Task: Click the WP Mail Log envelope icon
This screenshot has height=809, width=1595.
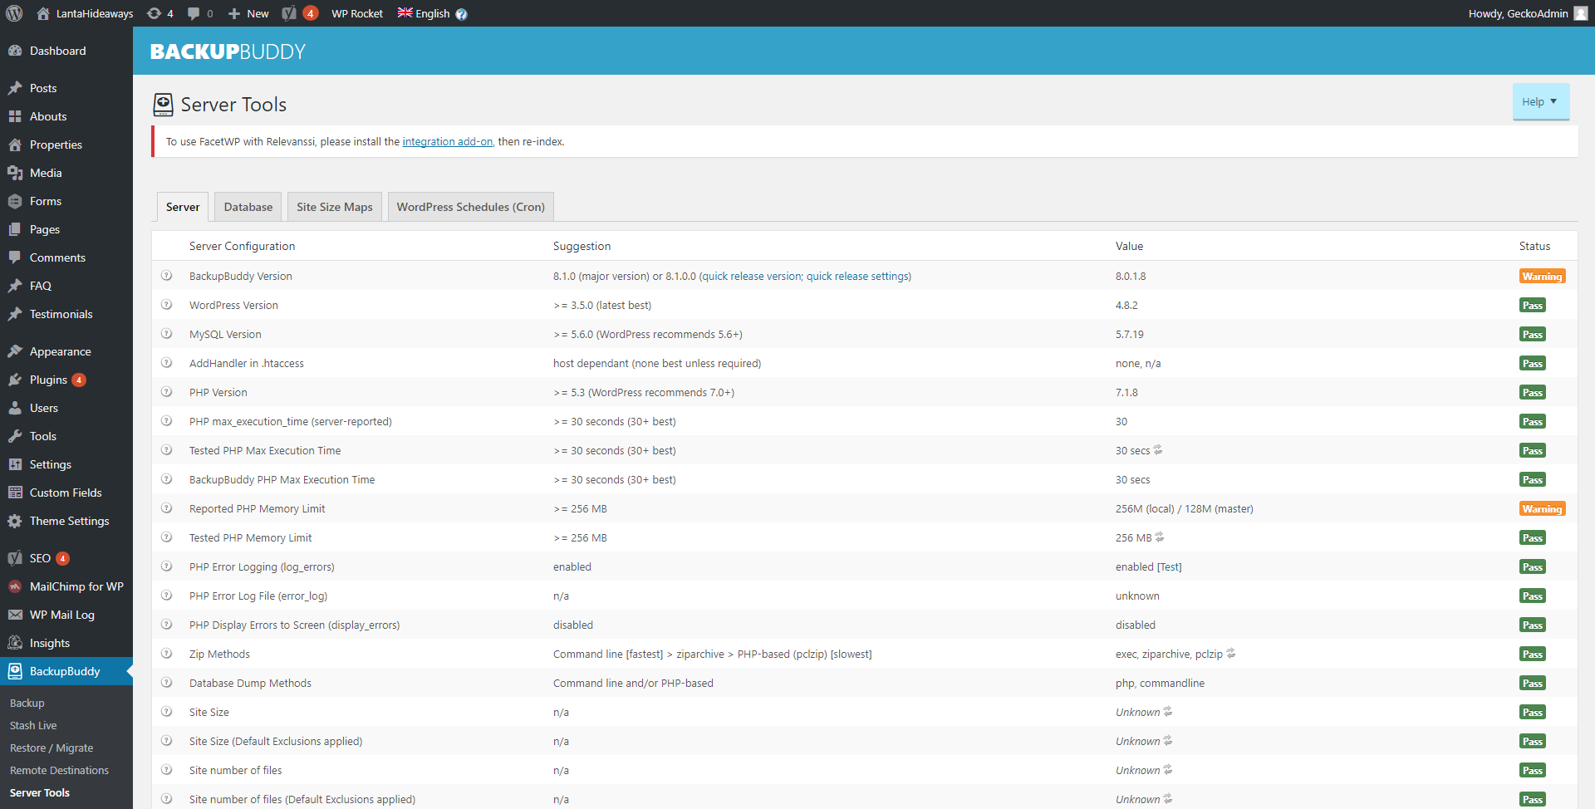Action: 15,615
